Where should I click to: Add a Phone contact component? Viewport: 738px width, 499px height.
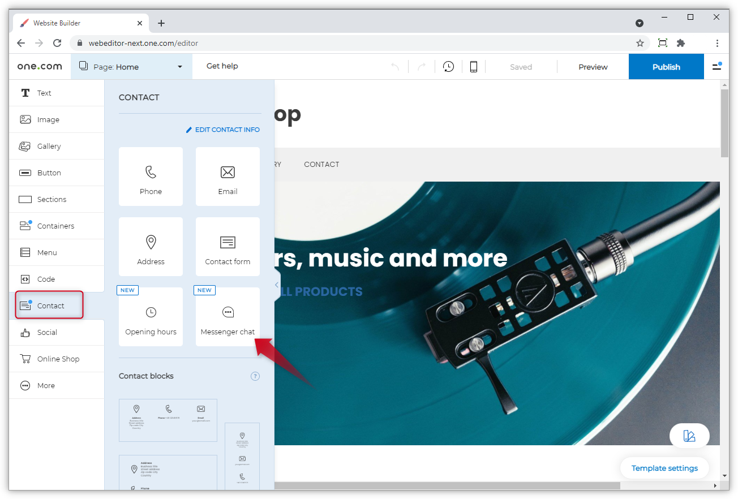click(151, 177)
